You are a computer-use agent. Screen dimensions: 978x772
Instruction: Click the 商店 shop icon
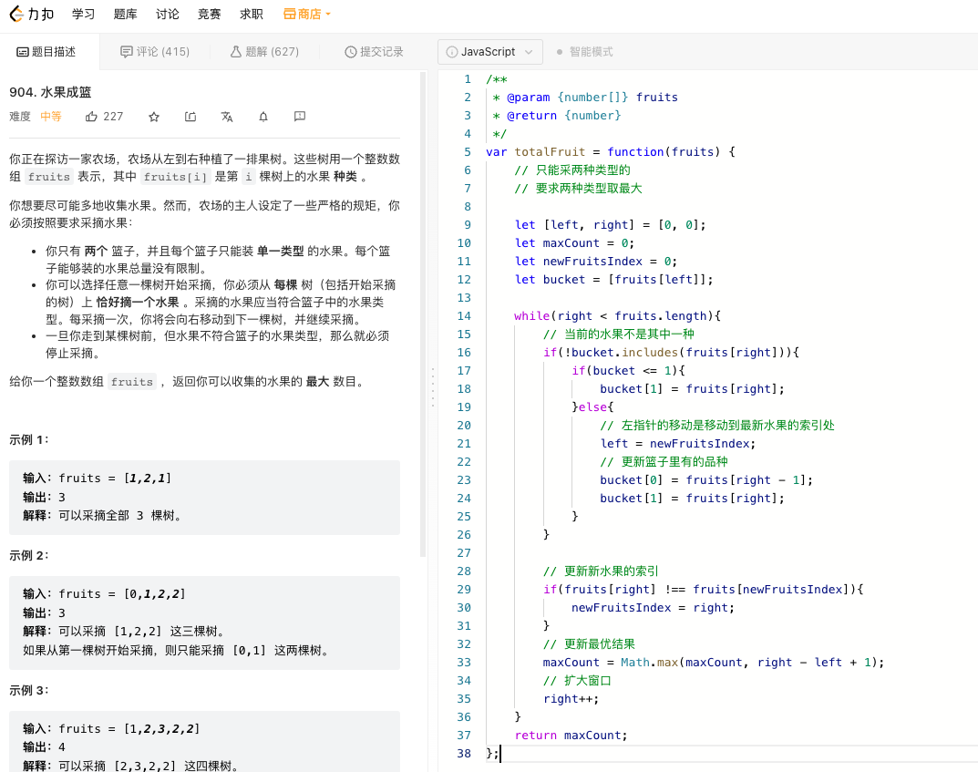coord(290,14)
